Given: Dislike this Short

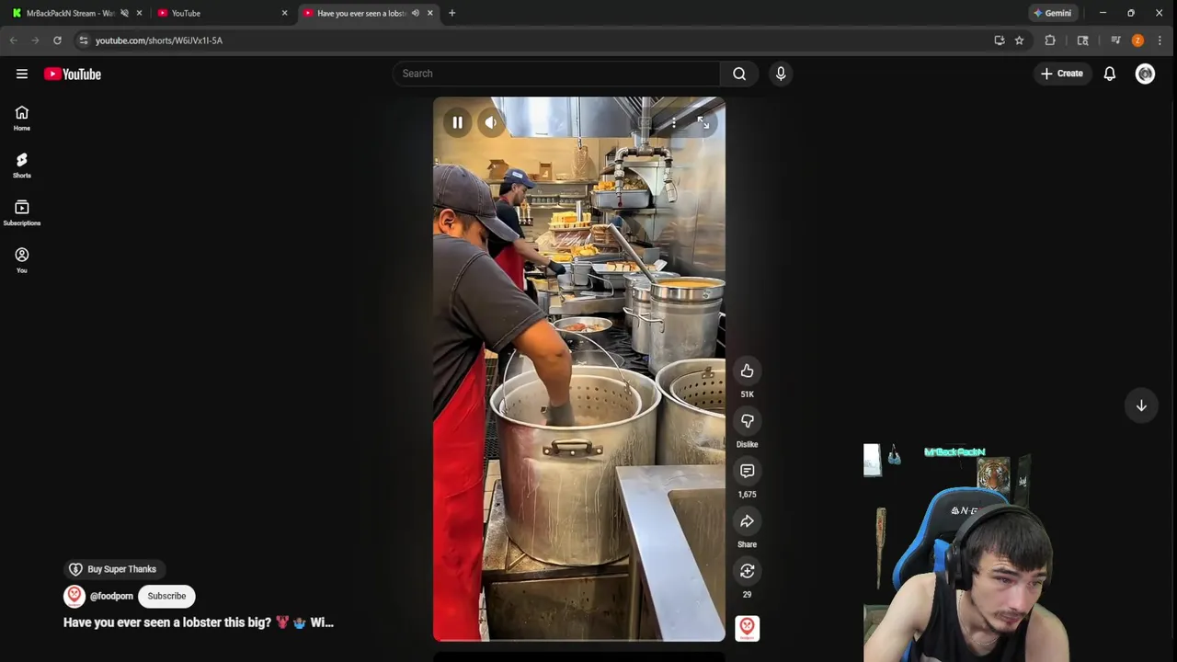Looking at the screenshot, I should point(747,421).
